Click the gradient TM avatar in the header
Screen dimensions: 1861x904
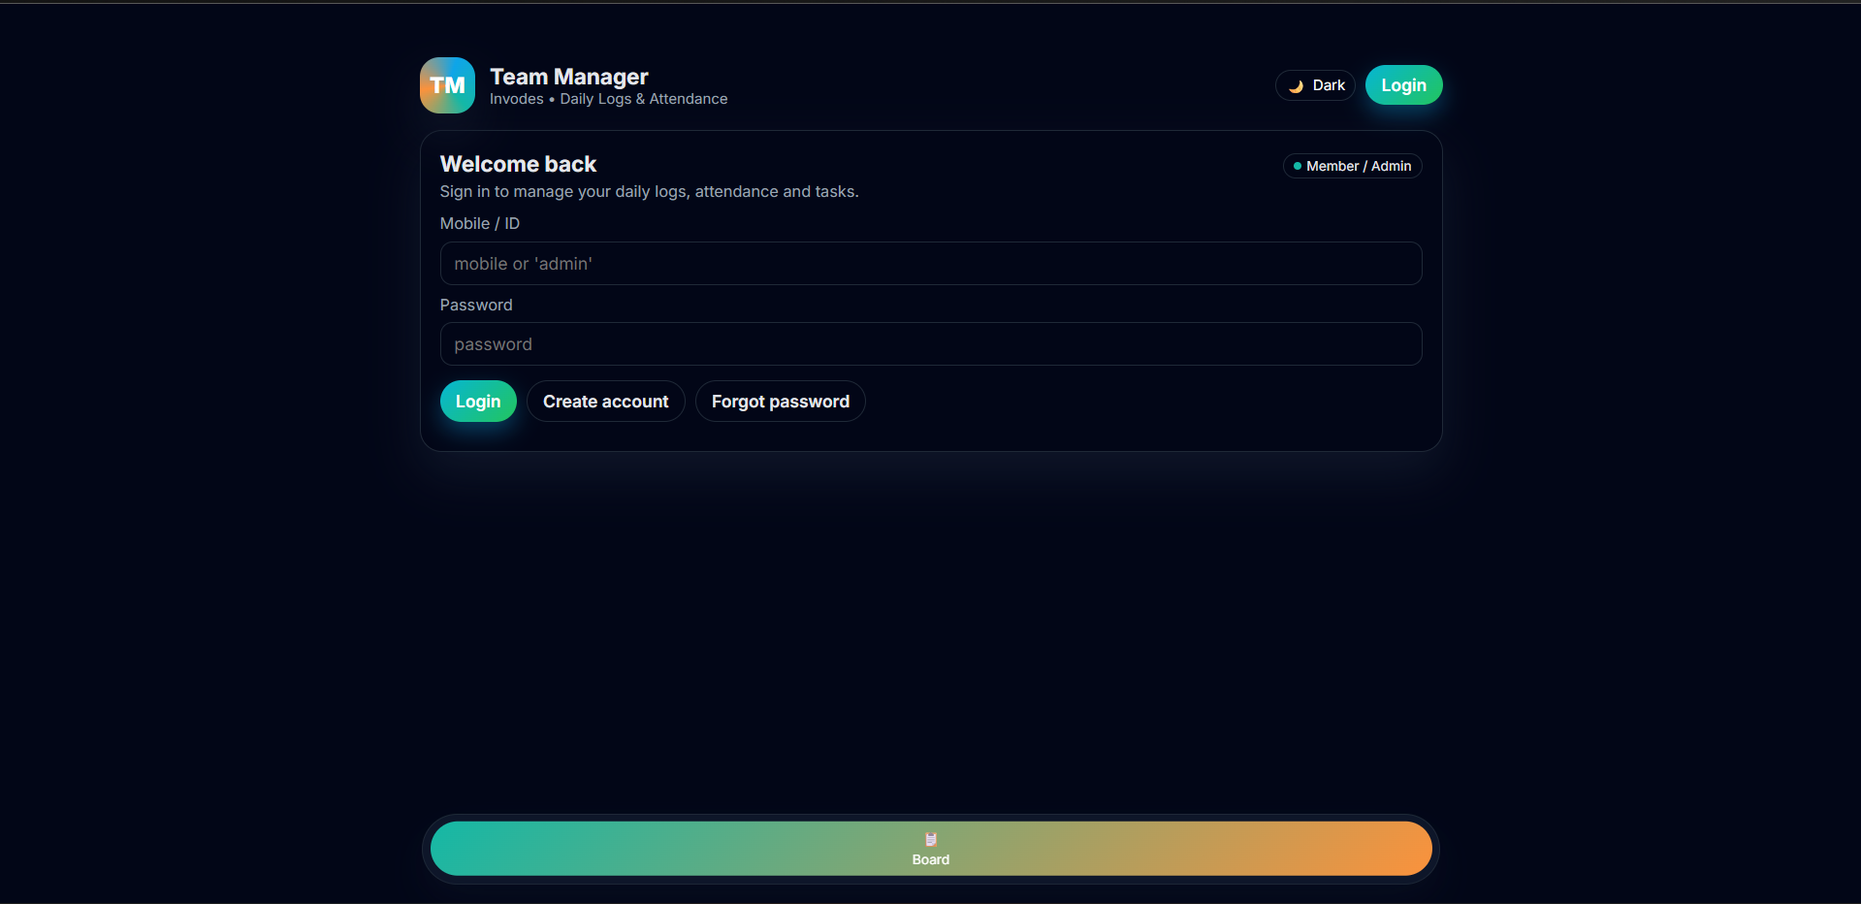click(447, 84)
